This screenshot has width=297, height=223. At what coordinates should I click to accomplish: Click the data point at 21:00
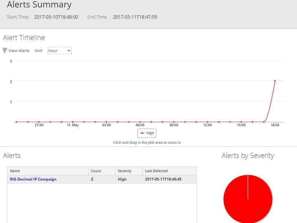39,122
